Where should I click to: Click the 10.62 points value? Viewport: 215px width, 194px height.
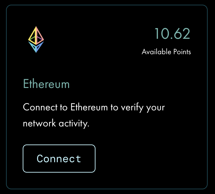172,33
